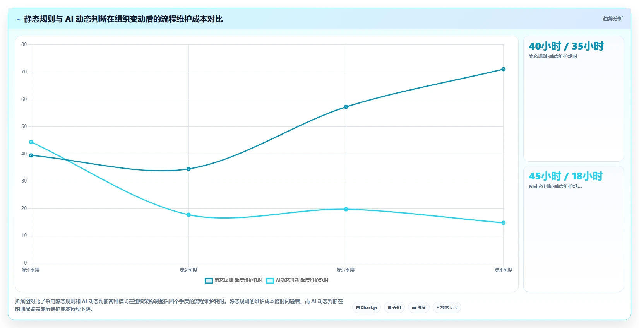Click the 表格 tag
The image size is (639, 328).
[394, 307]
